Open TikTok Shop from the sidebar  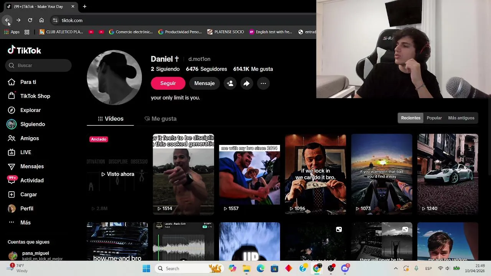point(29,96)
